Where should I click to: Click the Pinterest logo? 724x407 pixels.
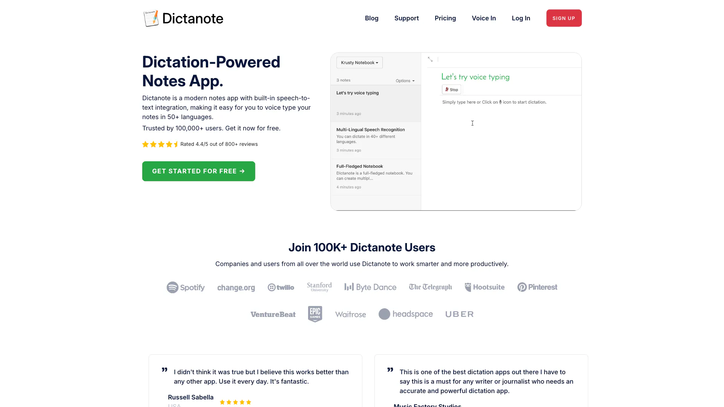[537, 287]
